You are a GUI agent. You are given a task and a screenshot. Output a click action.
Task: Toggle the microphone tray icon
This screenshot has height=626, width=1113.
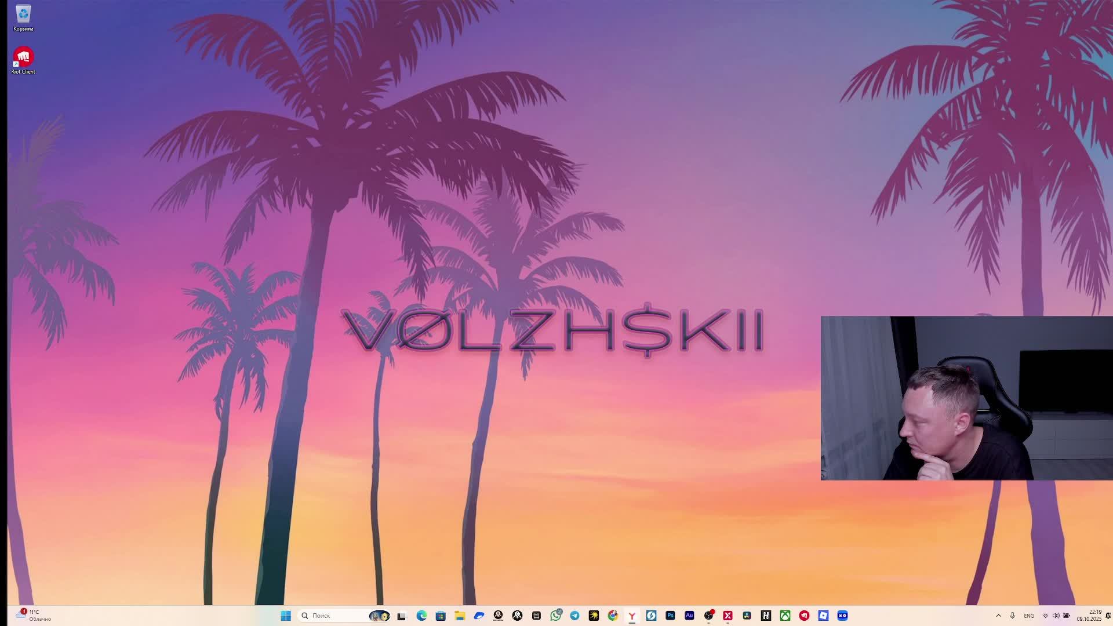(1013, 616)
